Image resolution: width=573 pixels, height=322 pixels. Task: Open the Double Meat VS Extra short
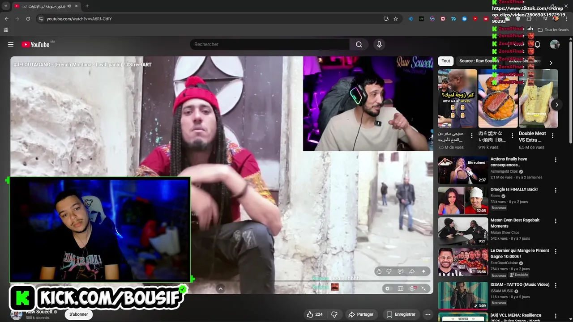(x=538, y=98)
